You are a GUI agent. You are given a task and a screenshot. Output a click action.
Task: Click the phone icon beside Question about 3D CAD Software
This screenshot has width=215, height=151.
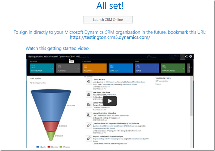(89, 125)
